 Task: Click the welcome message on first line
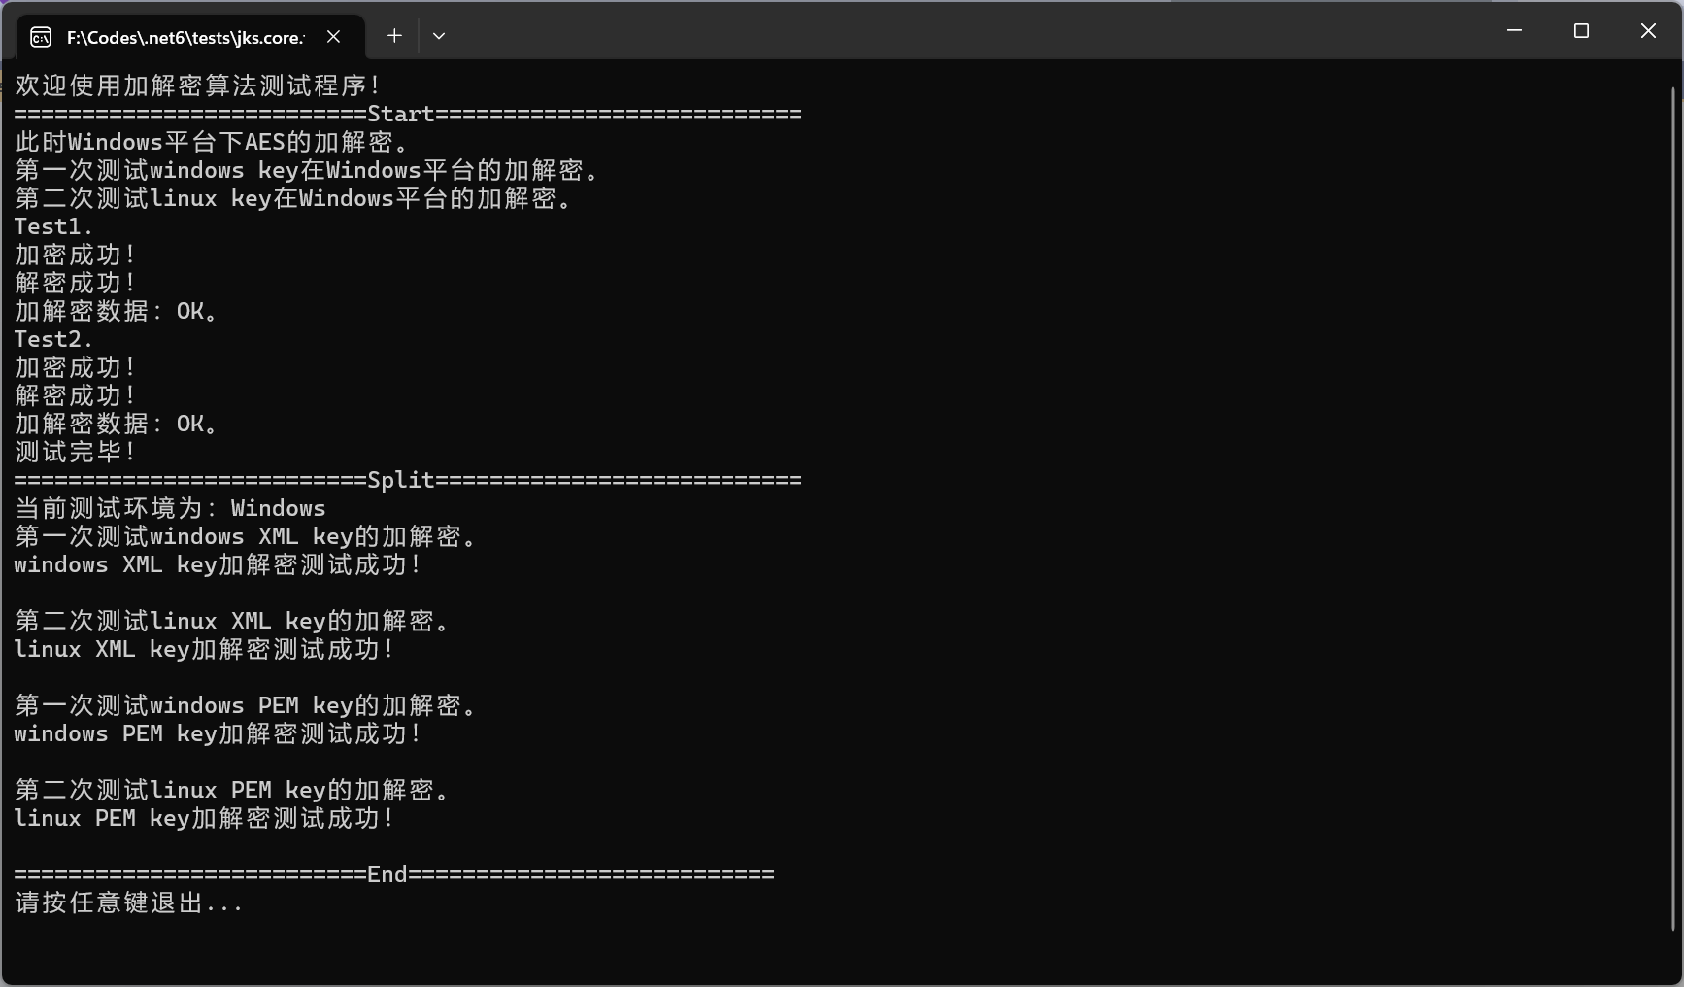point(197,85)
